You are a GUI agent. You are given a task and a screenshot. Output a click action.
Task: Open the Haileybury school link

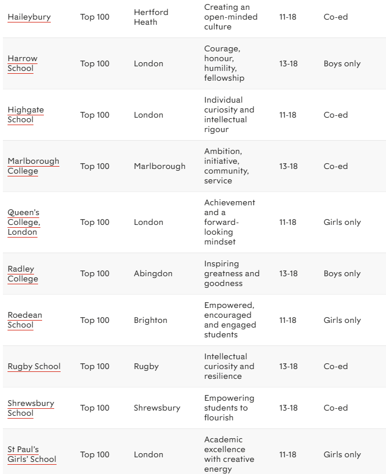(x=29, y=17)
